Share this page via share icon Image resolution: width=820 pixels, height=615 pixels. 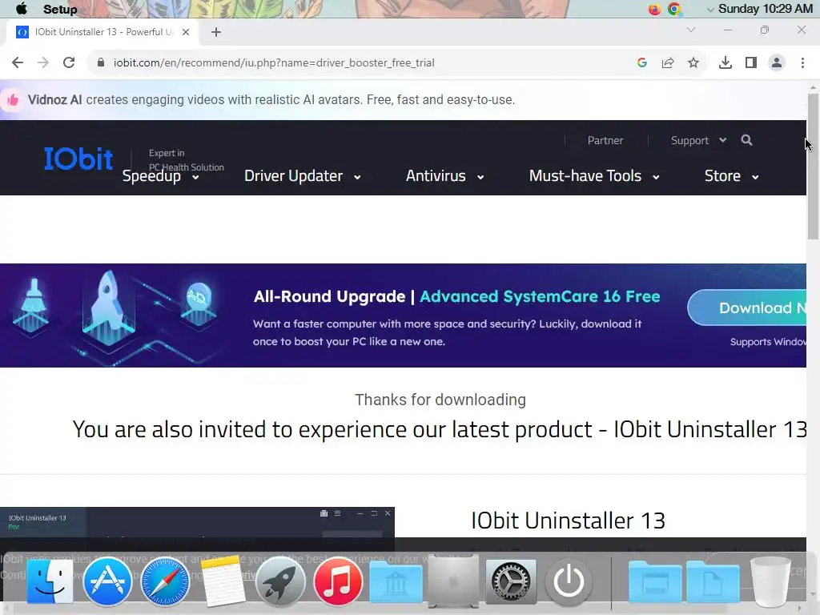tap(668, 62)
